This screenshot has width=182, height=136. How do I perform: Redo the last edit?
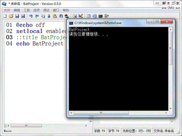tap(37, 16)
